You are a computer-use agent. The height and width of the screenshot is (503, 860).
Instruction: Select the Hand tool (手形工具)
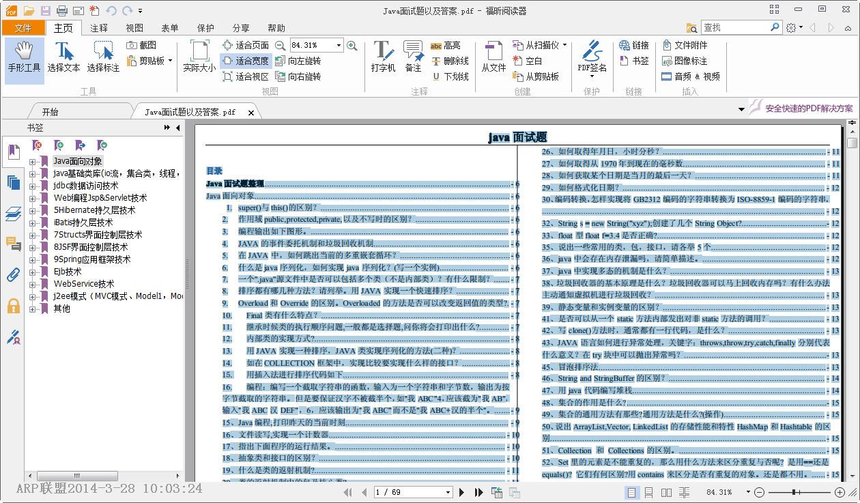pyautogui.click(x=25, y=57)
